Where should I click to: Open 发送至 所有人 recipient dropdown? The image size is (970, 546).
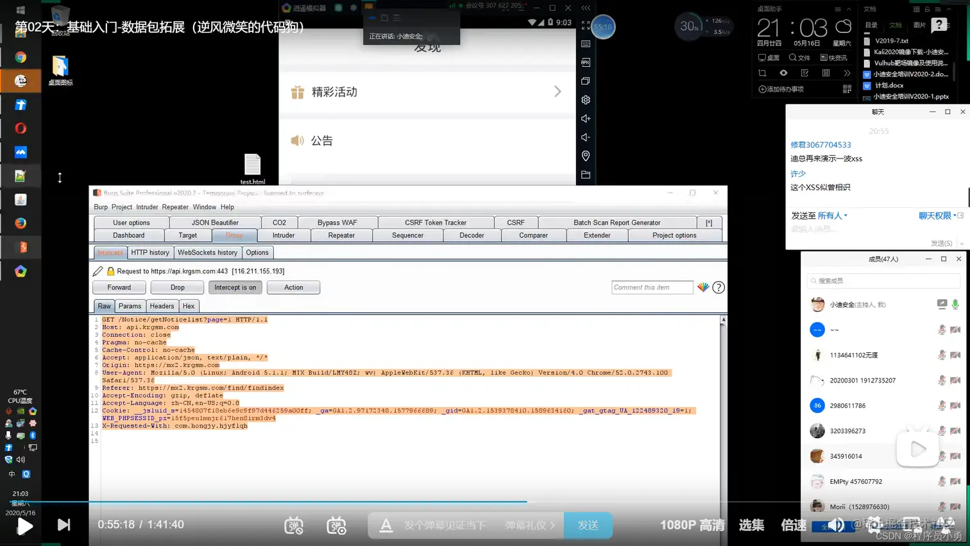(832, 216)
